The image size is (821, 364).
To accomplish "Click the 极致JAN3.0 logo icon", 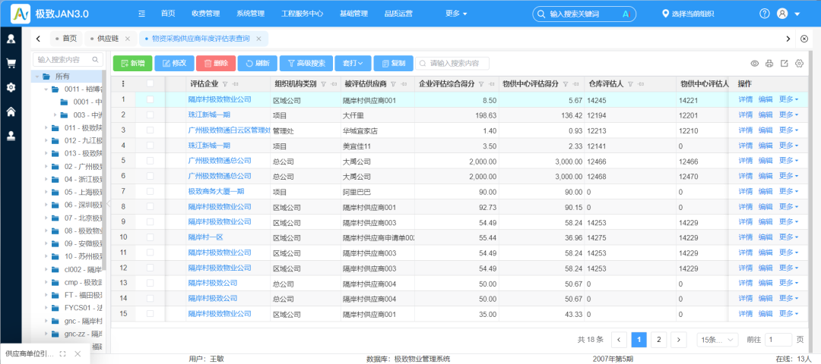I will point(21,14).
